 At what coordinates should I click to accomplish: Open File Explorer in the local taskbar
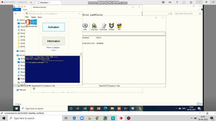tap(89, 118)
